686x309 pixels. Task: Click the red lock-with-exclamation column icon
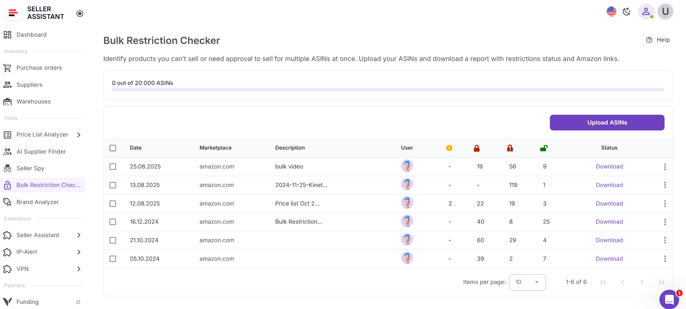pyautogui.click(x=510, y=148)
